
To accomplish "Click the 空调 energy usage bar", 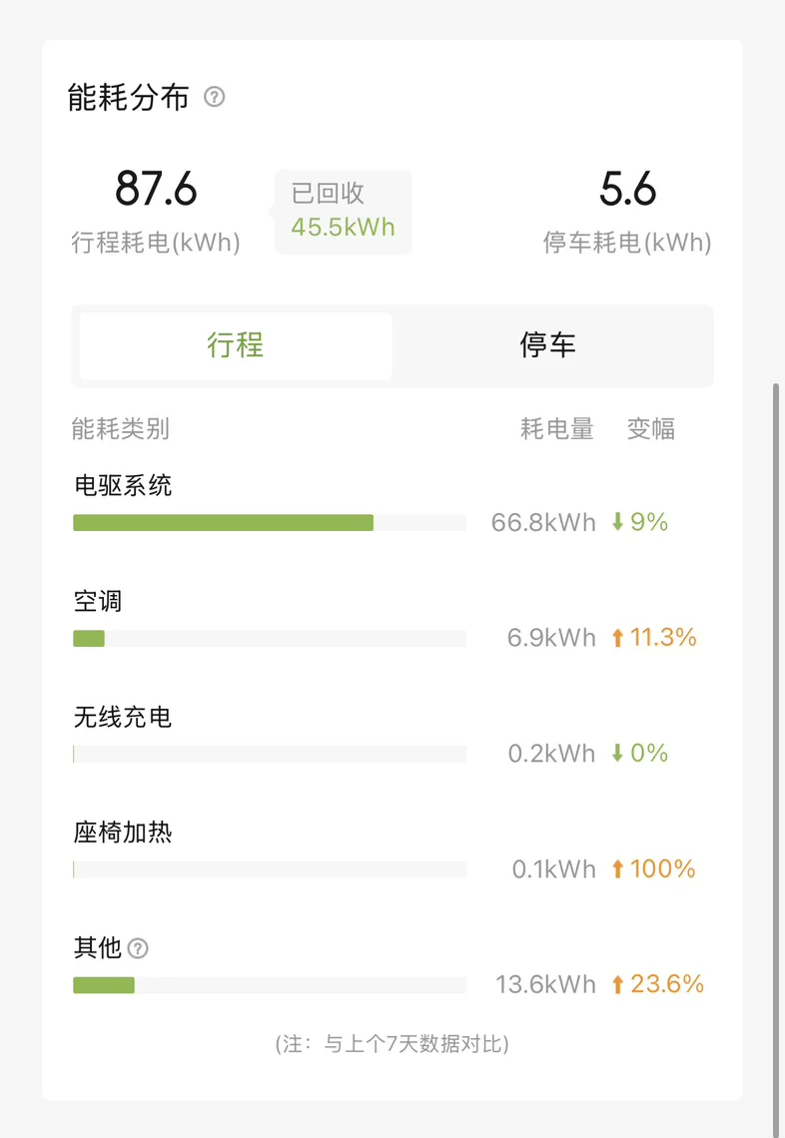I will (90, 639).
